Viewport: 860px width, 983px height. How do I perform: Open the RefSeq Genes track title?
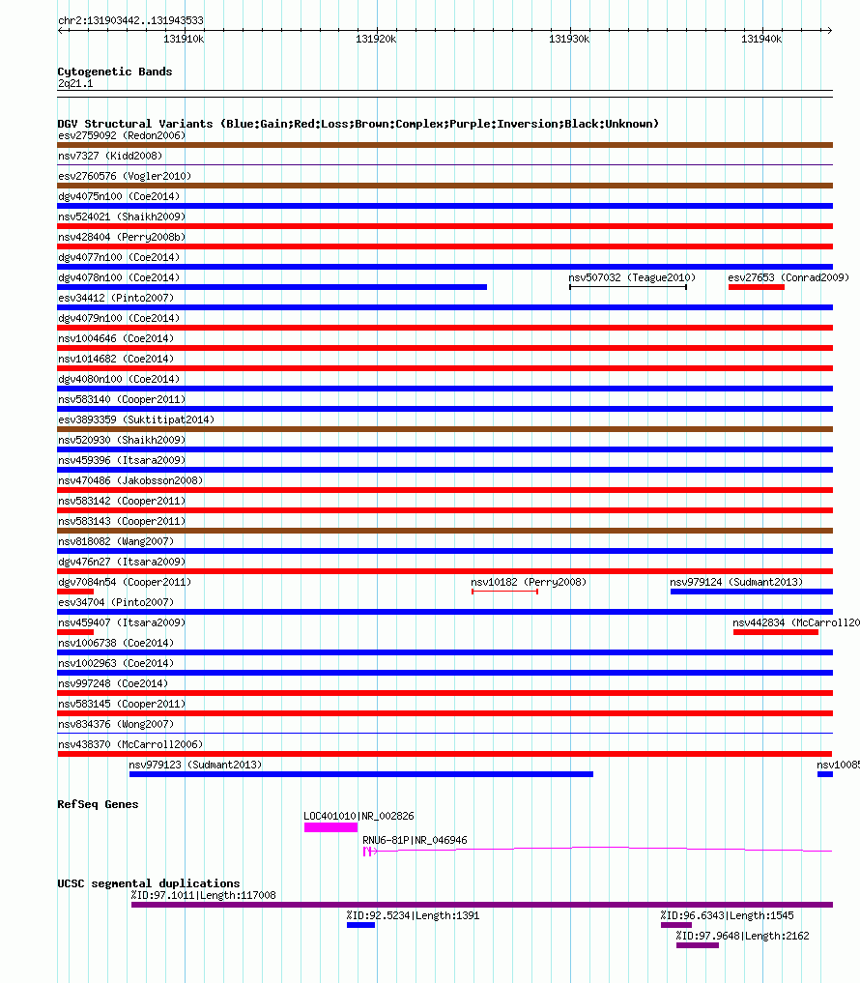coord(98,804)
